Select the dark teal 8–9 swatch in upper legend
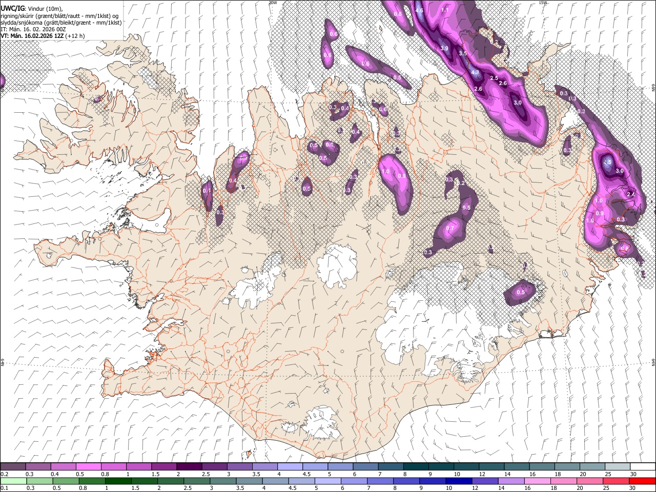This screenshot has height=492, width=656. [x=416, y=467]
